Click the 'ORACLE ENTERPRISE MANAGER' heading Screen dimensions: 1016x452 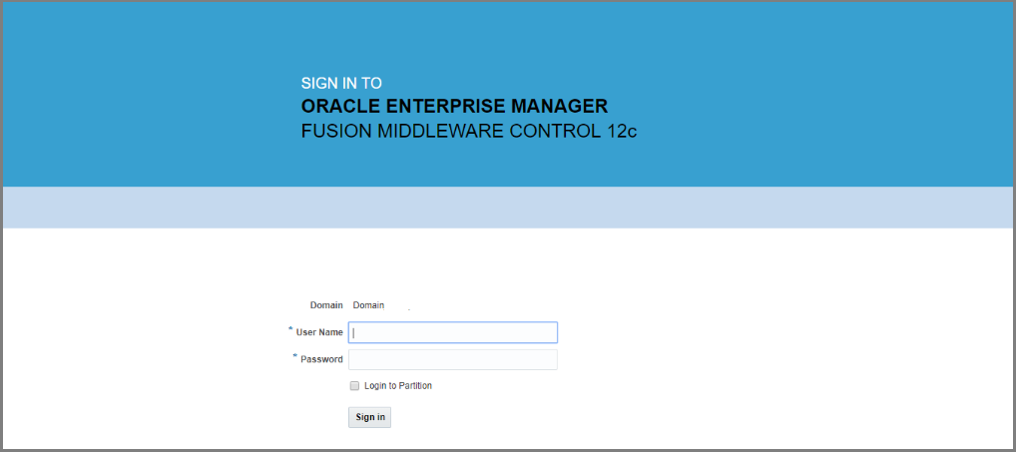click(454, 106)
